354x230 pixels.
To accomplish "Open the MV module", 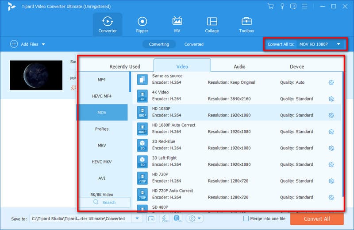I will click(x=177, y=25).
